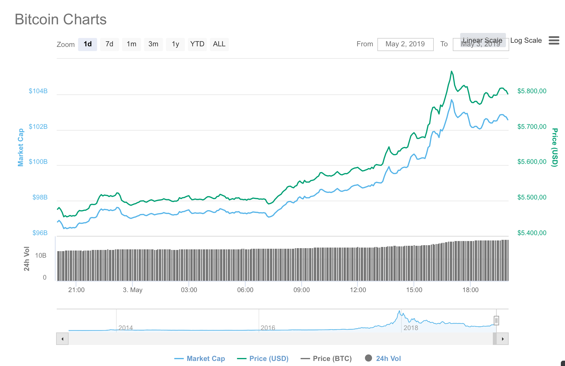
Task: Open the chart hamburger context menu
Action: (554, 40)
